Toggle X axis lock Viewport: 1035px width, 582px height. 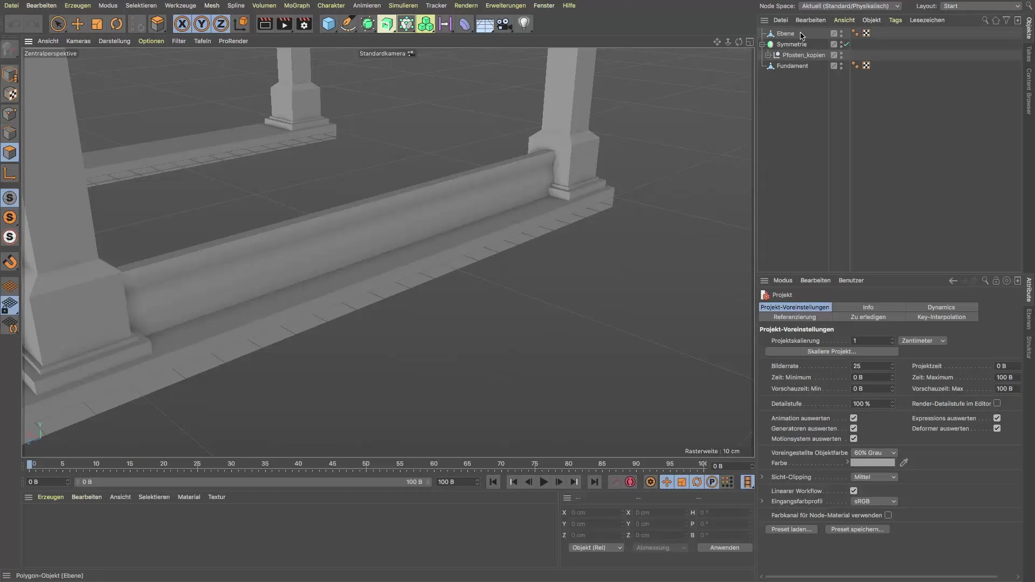tap(182, 24)
